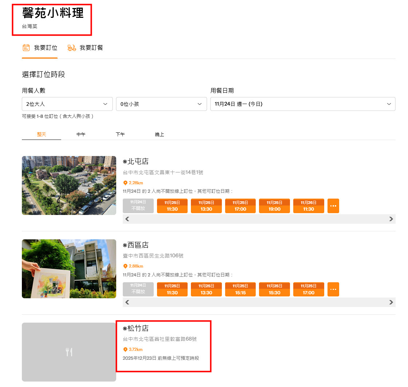The width and height of the screenshot is (408, 387).
Task: Click the calendar icon beside 我要訂位
Action: point(25,47)
